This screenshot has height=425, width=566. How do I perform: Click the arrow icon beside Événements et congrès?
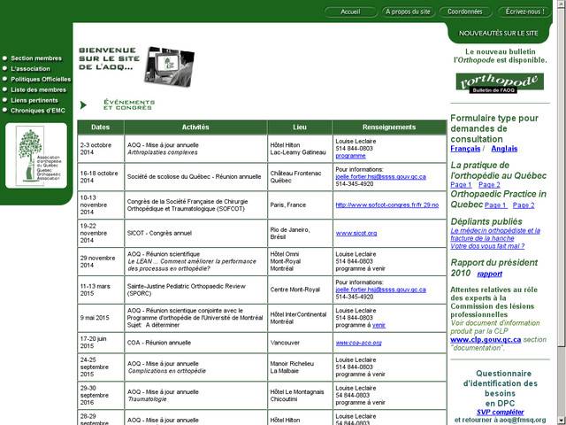point(83,105)
